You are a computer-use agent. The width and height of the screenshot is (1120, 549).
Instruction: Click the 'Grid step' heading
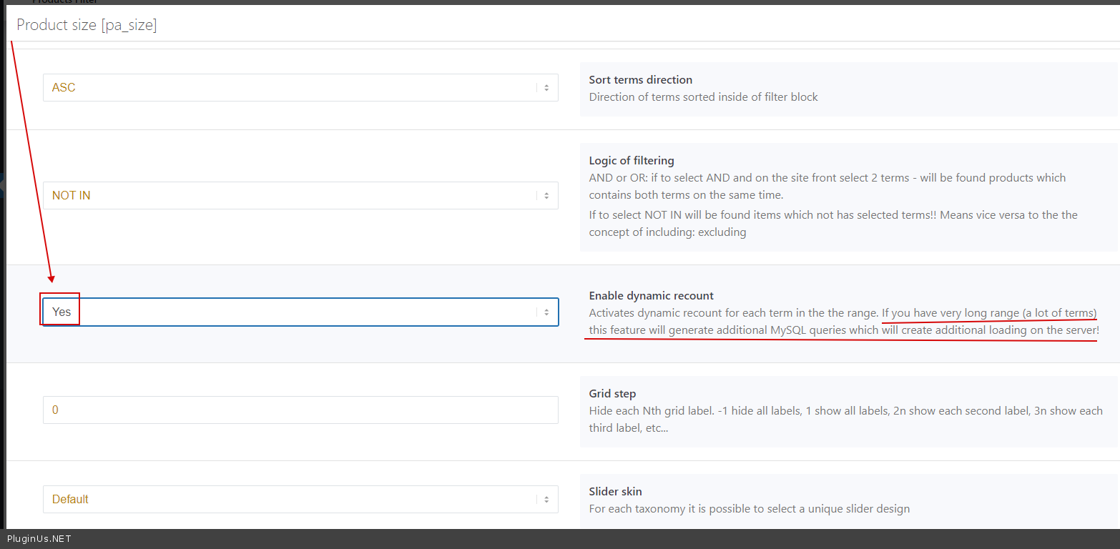[612, 394]
